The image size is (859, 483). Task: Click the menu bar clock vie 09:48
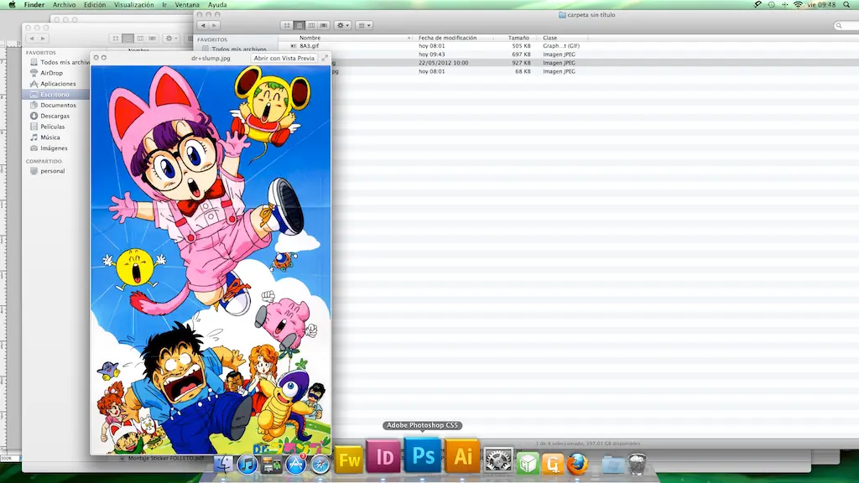point(822,4)
